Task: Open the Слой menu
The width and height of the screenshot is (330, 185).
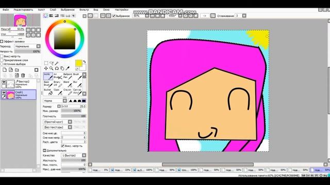Action: pyautogui.click(x=53, y=10)
